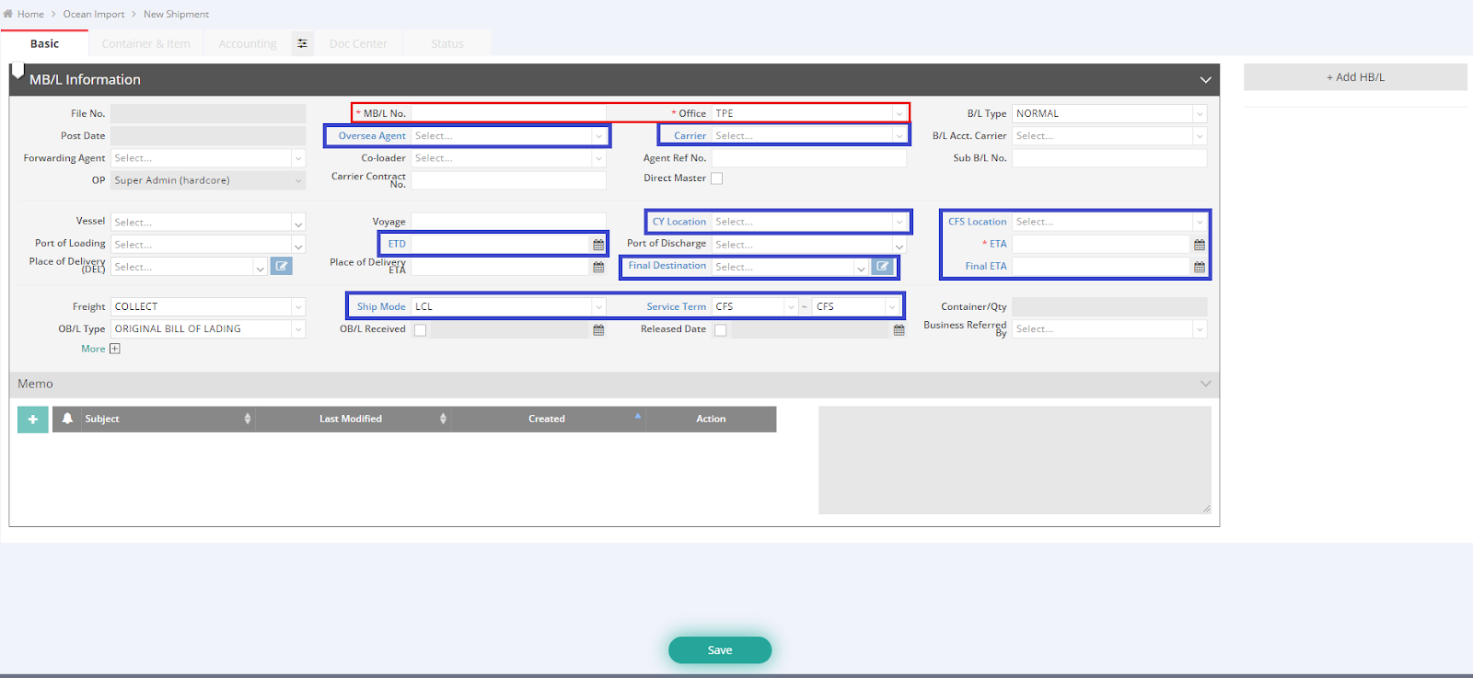
Task: Switch to the Container & Item tab
Action: (145, 43)
